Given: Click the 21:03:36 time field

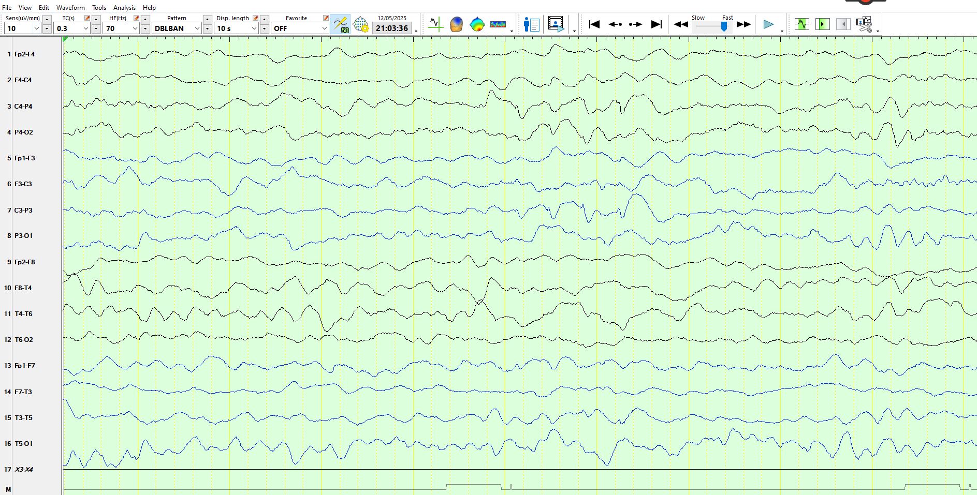Looking at the screenshot, I should coord(392,28).
